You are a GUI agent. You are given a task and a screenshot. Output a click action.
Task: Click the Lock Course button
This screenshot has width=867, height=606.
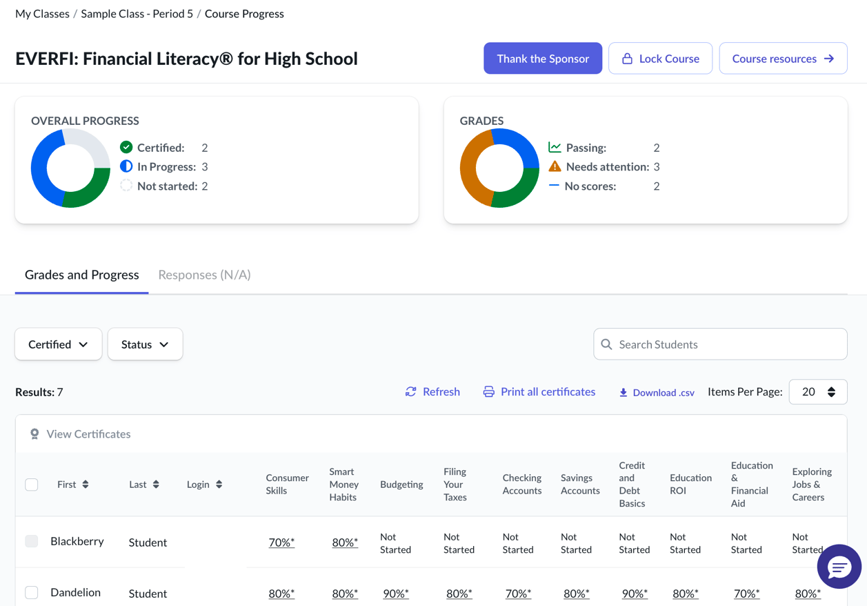(661, 59)
